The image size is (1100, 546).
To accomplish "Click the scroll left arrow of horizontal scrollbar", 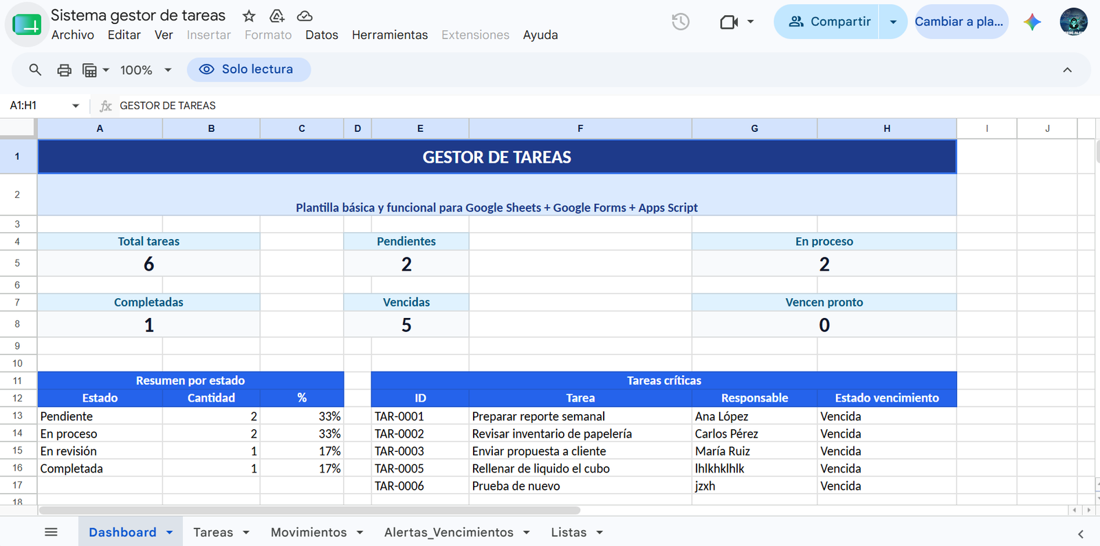I will pos(1074,510).
